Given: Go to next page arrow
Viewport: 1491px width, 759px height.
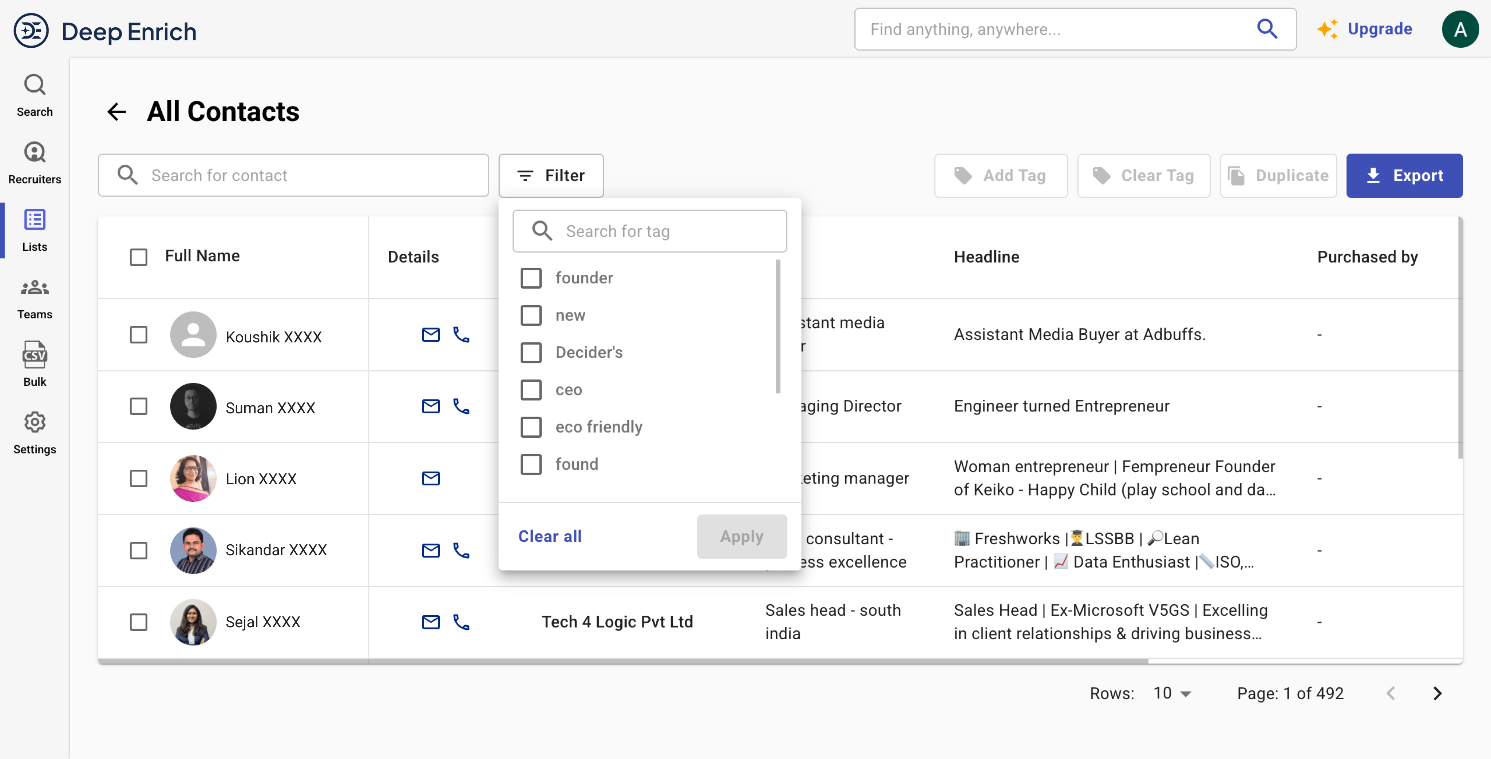Looking at the screenshot, I should click(x=1437, y=693).
